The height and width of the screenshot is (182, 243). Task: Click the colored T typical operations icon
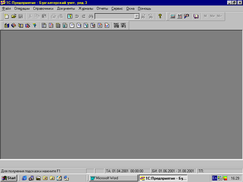coord(35,25)
